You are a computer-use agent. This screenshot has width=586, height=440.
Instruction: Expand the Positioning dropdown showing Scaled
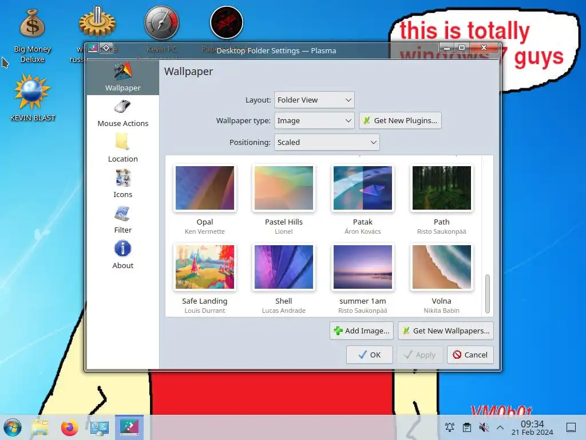[327, 142]
